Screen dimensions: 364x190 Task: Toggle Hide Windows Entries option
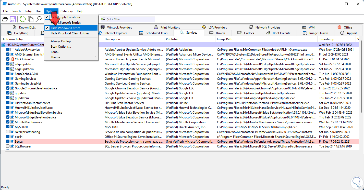pos(71,28)
